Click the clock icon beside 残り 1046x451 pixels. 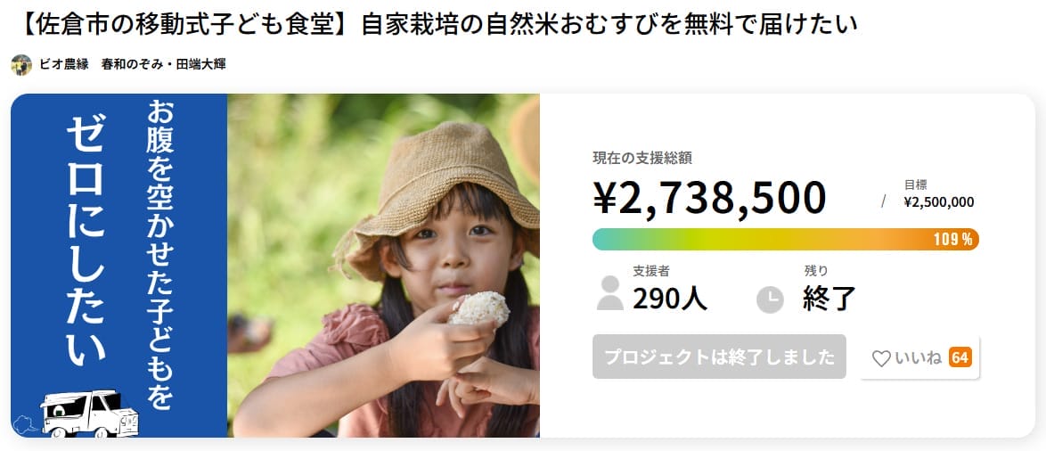[x=770, y=299]
